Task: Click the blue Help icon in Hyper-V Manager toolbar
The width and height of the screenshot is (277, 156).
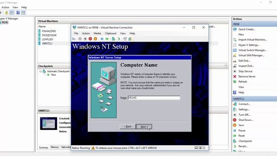Action: click(18, 13)
